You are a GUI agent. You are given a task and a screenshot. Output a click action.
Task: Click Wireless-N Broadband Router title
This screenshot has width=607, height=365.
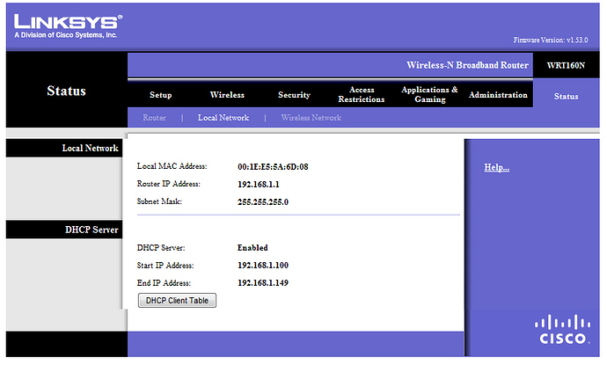tap(467, 65)
